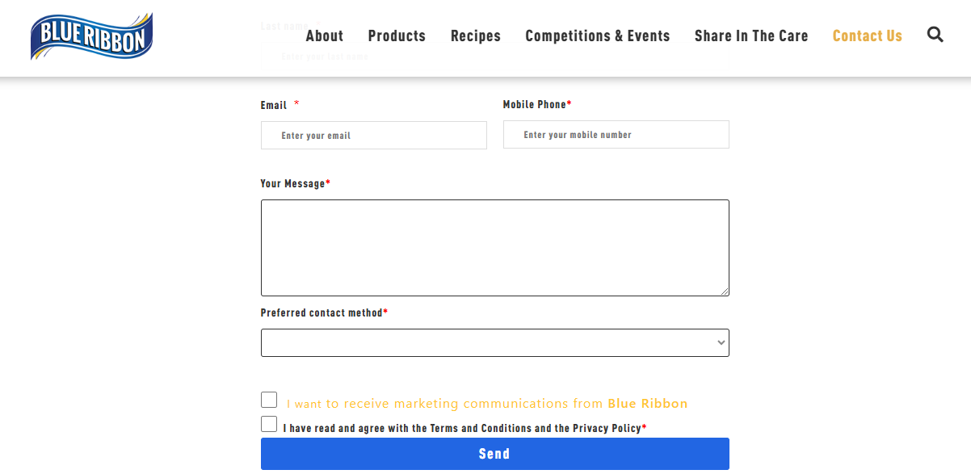
Task: Go to the Contact Us page
Action: point(867,36)
